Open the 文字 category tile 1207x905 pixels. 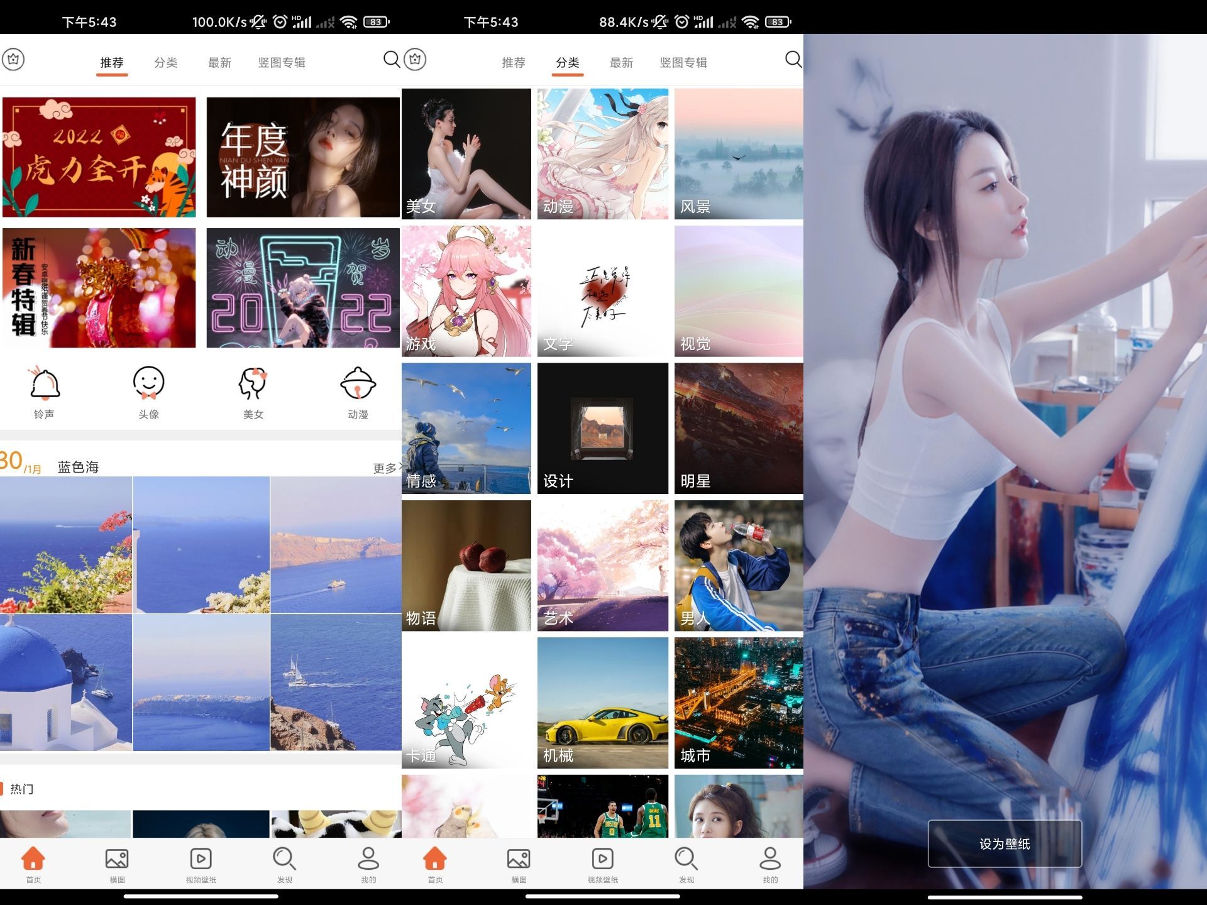tap(603, 291)
